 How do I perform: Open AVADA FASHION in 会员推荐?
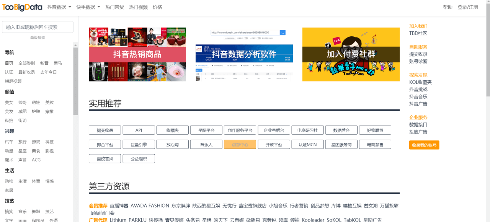click(150, 206)
